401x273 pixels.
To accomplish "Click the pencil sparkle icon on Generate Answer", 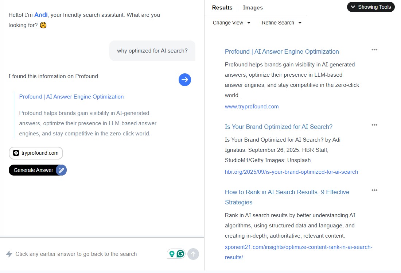I will 61,170.
